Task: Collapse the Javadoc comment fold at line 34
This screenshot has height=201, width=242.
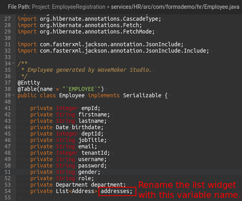Action: (x=14, y=63)
